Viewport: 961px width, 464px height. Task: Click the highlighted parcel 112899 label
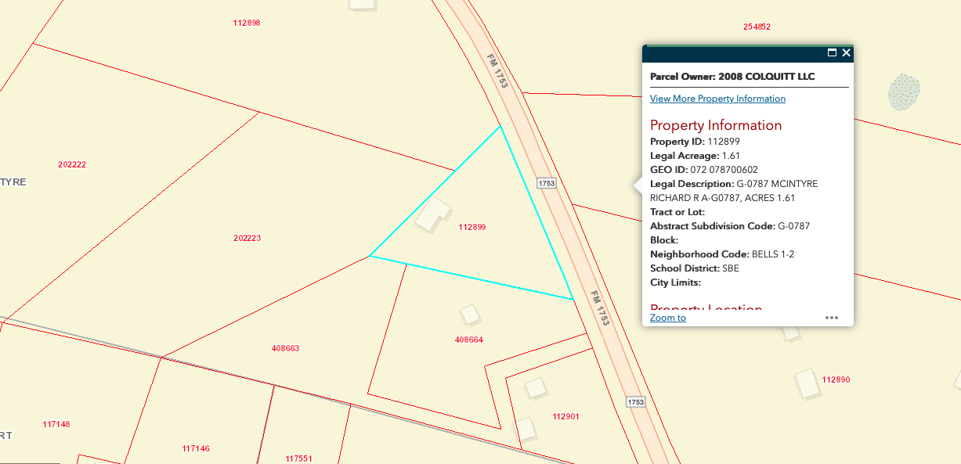pos(472,227)
